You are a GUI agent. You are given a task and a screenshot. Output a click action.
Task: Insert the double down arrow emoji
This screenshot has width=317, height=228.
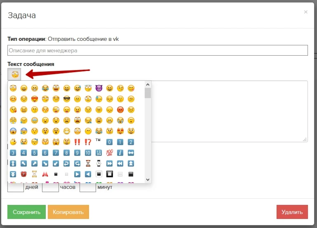pos(13,174)
